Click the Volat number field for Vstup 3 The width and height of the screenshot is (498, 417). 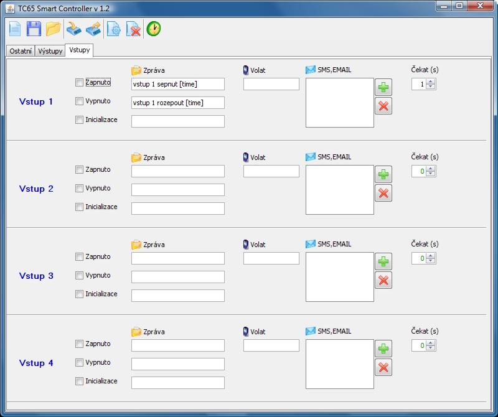[x=271, y=258]
